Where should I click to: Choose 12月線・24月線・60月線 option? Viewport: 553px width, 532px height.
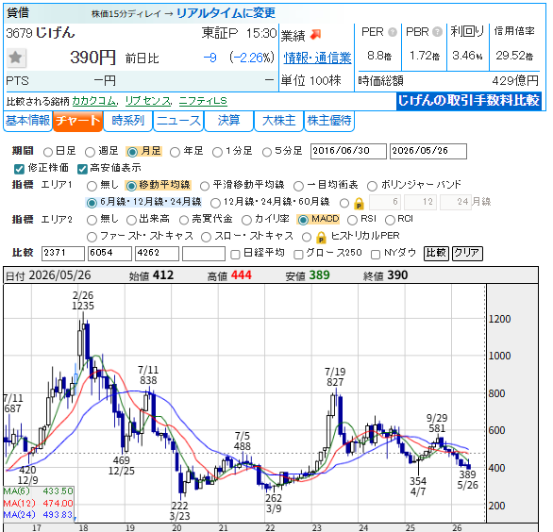pyautogui.click(x=215, y=203)
